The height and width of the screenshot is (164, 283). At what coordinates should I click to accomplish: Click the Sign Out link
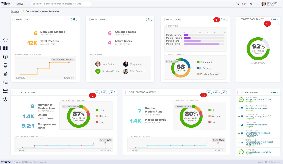pyautogui.click(x=270, y=5)
